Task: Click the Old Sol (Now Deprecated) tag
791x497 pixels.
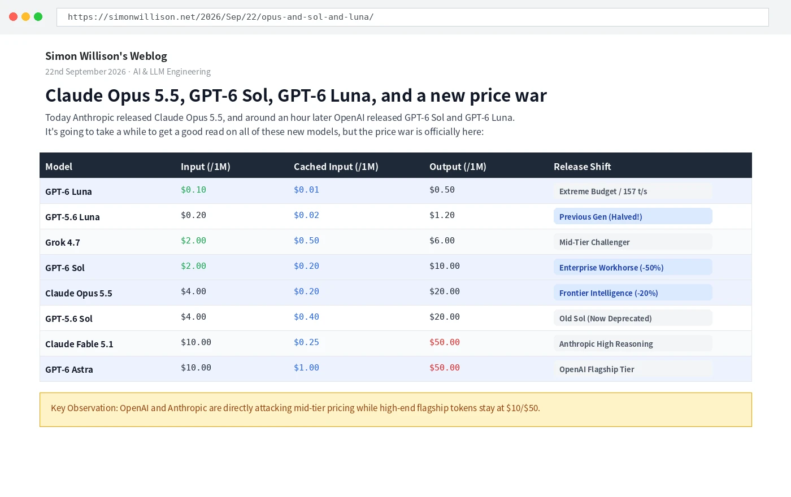Action: click(x=633, y=318)
